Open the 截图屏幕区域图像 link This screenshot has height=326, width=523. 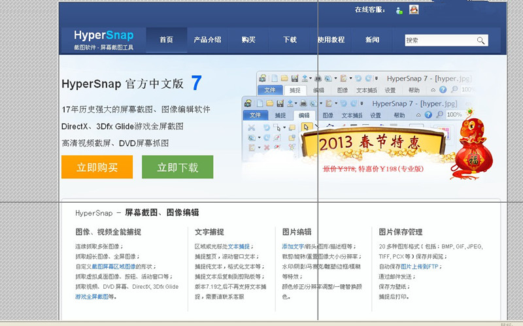[x=112, y=267]
